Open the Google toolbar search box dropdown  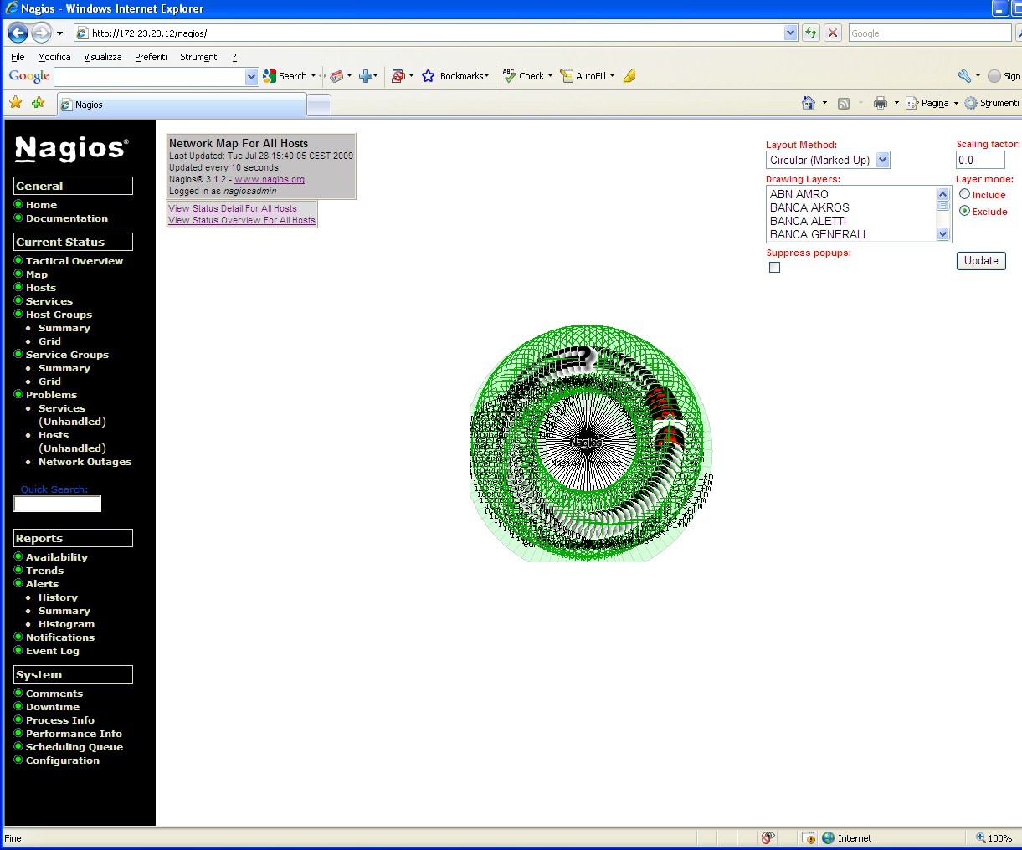[x=251, y=76]
